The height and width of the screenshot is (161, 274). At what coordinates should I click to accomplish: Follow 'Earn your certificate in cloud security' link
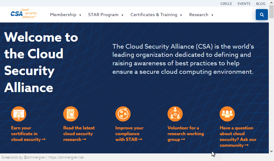[28, 134]
